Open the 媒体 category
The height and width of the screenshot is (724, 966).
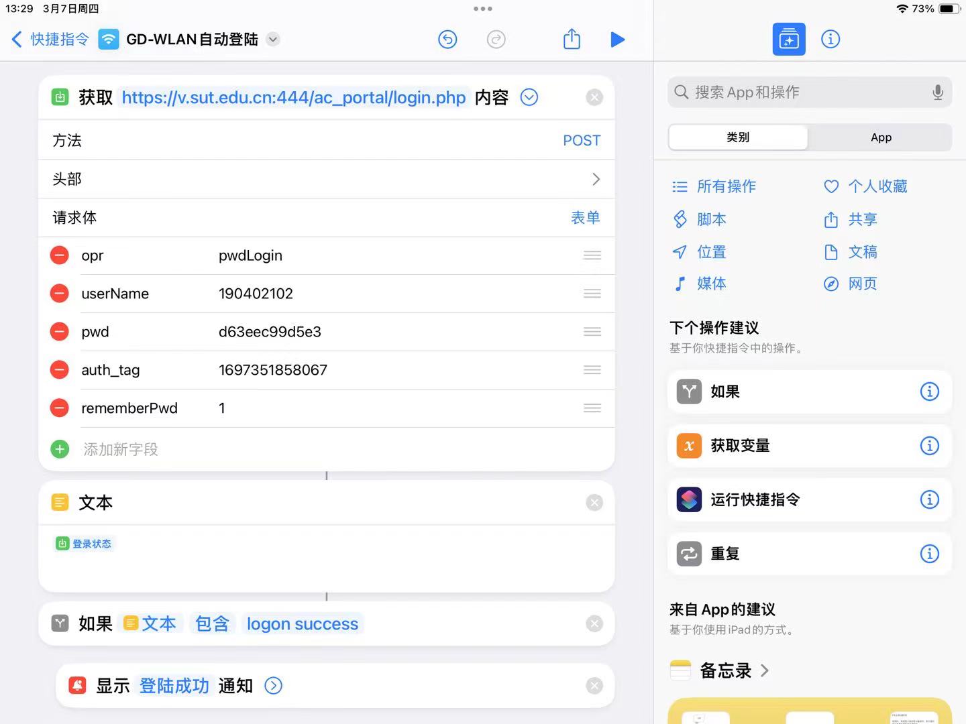(699, 284)
